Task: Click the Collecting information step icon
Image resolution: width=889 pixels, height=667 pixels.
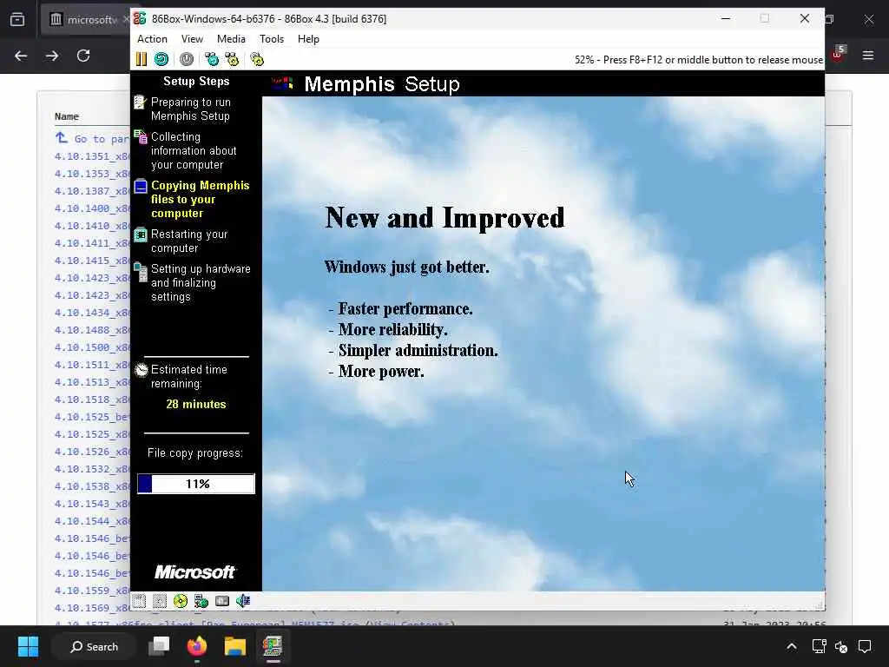Action: coord(140,136)
